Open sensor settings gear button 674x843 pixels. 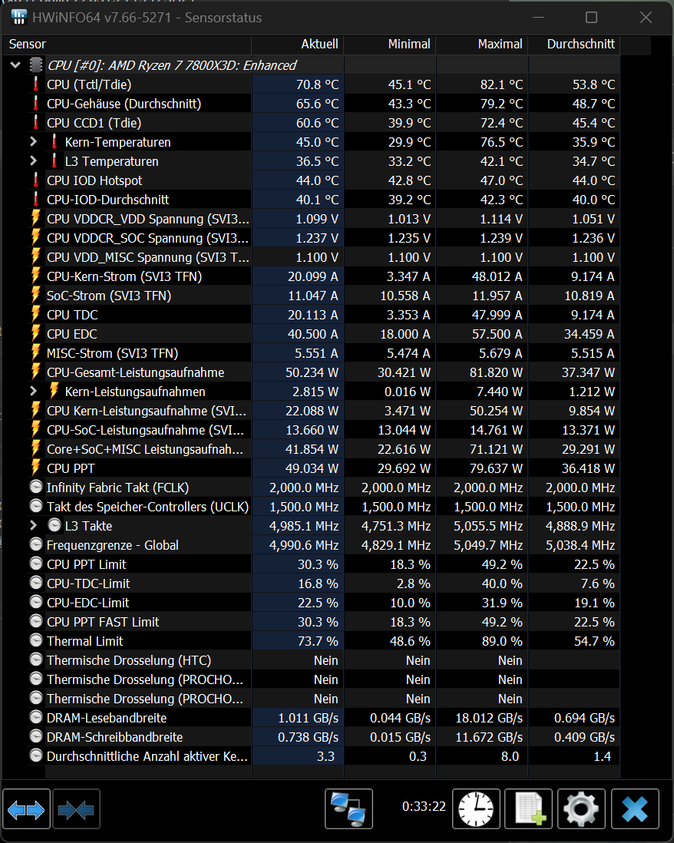tap(582, 809)
